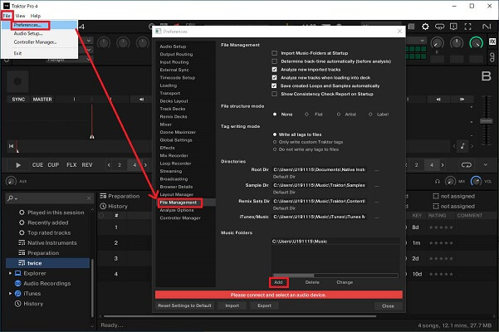
Task: Toggle MASTER on Deck A
Action: (x=42, y=100)
